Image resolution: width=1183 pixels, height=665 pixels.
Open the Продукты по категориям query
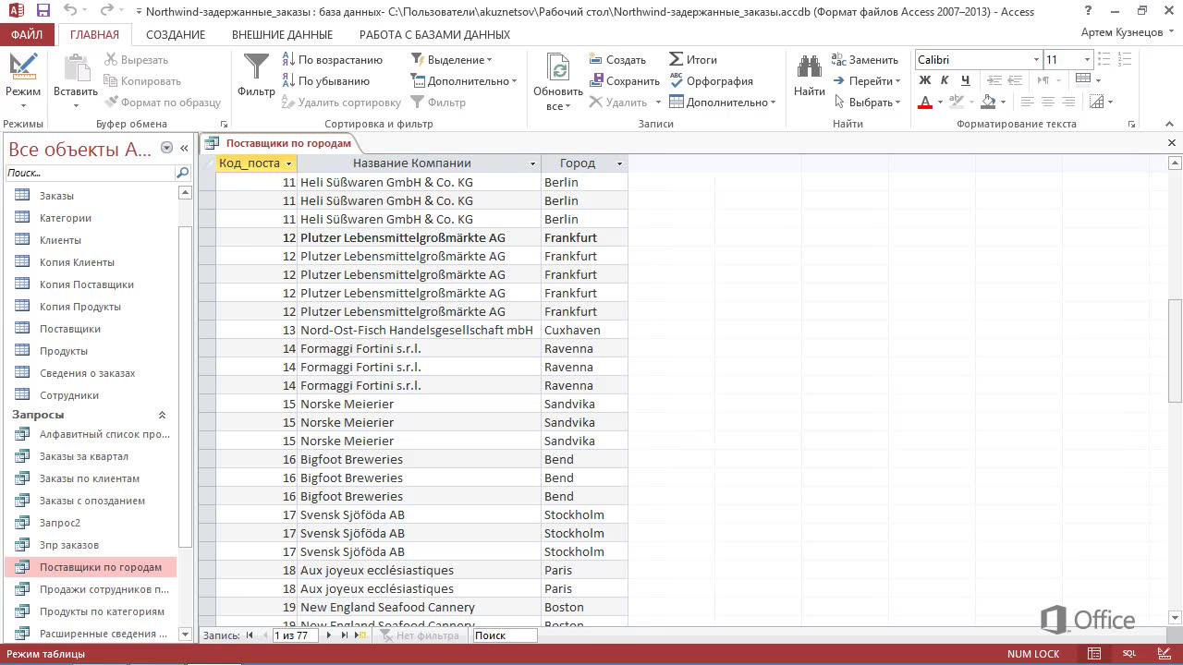click(102, 611)
